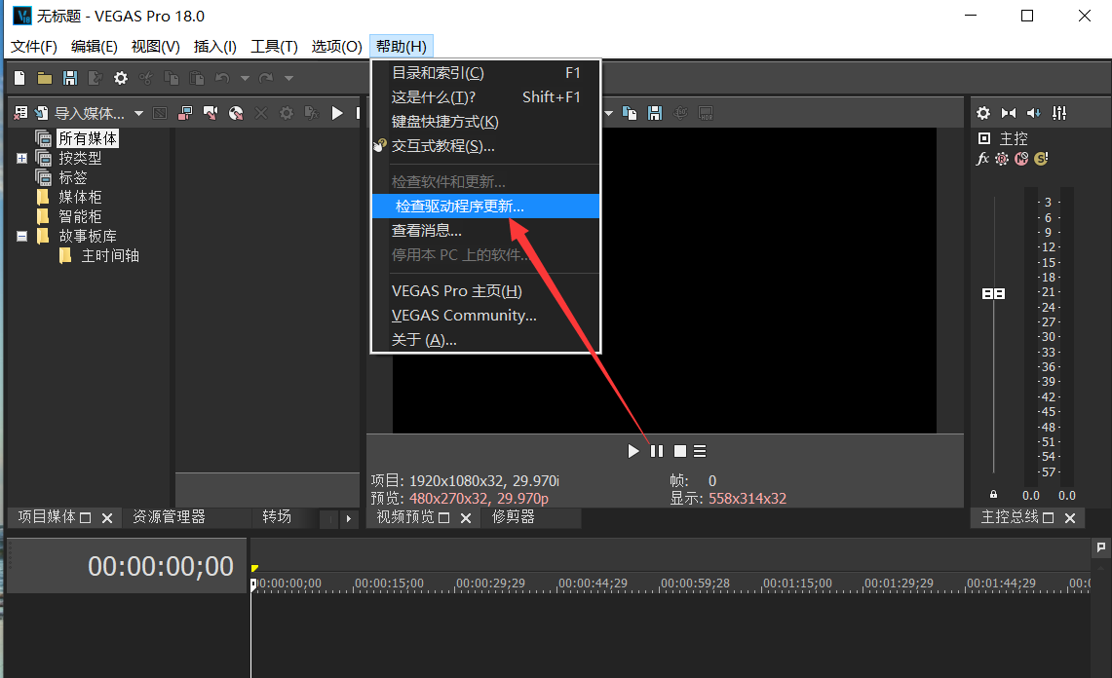The height and width of the screenshot is (678, 1112).
Task: Open the redo history dropdown arrow
Action: coord(288,78)
